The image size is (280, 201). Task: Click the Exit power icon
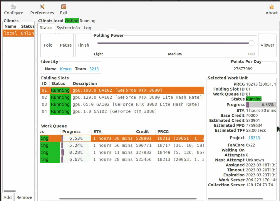pyautogui.click(x=64, y=7)
